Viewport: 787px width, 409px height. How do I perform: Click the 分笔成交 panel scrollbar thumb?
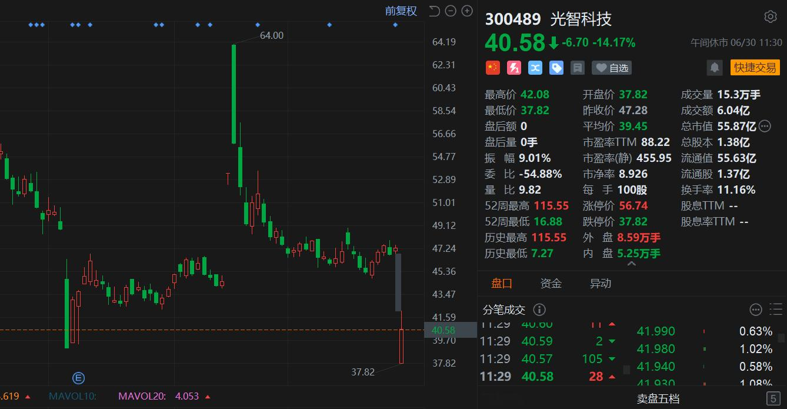click(626, 370)
